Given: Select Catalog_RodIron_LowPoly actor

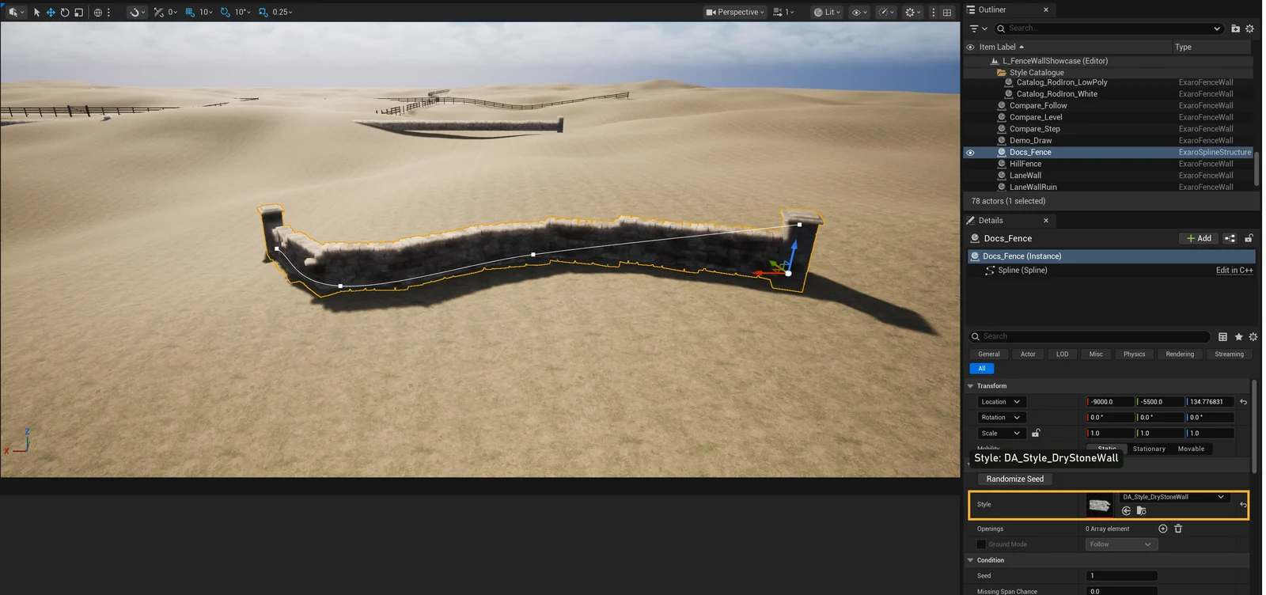Looking at the screenshot, I should [1062, 82].
